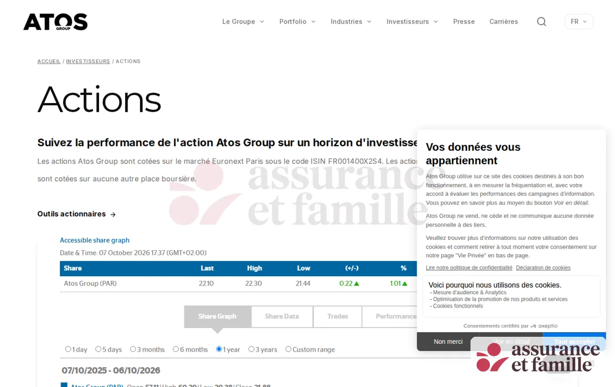Click the Atos Group (PAR) row label
The height and width of the screenshot is (387, 615).
point(90,283)
